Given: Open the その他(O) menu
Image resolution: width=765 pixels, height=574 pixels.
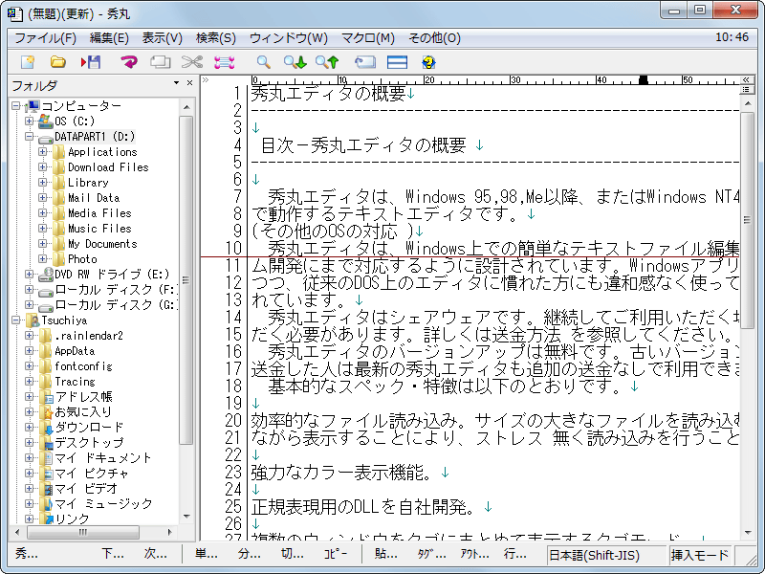Looking at the screenshot, I should (x=434, y=37).
